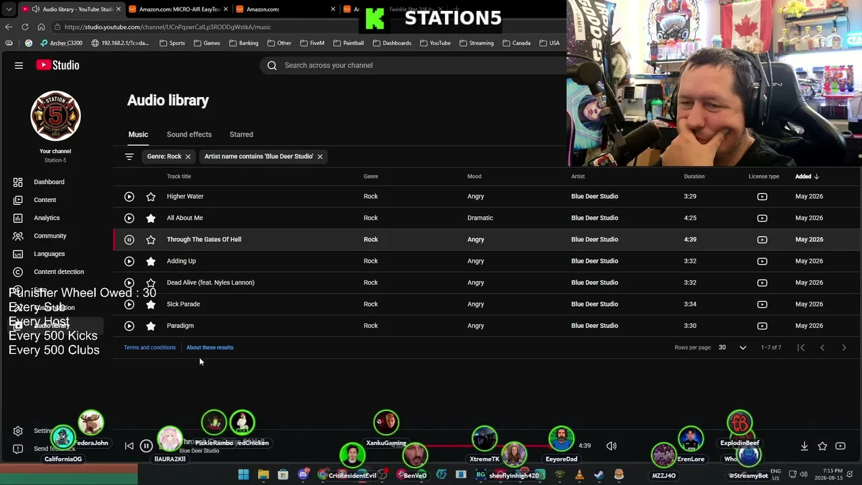This screenshot has width=862, height=485.
Task: Mute the player volume speaker icon
Action: (611, 446)
